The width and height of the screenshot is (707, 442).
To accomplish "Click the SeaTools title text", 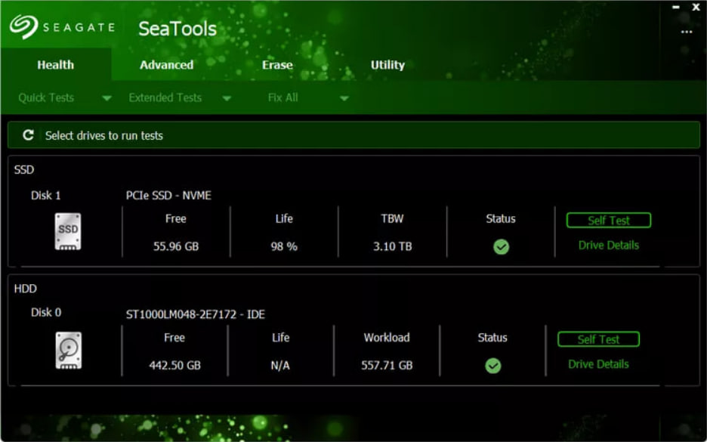I will [x=178, y=29].
